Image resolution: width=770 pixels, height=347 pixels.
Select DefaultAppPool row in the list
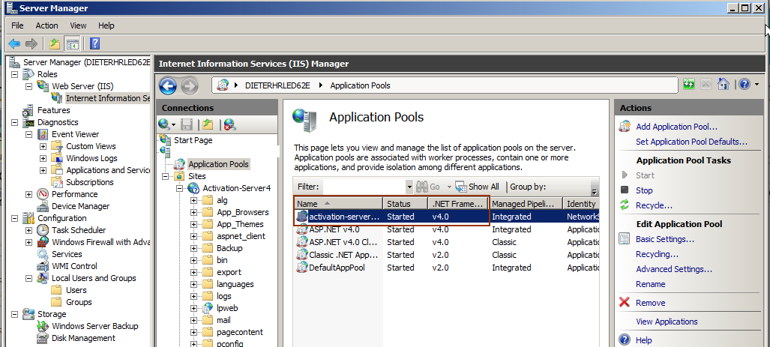[337, 268]
